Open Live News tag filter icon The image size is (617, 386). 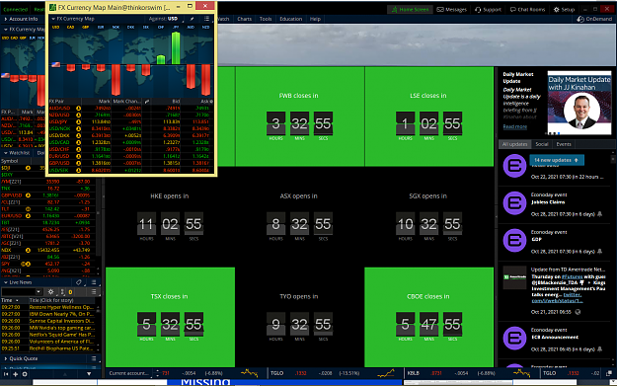pos(79,282)
